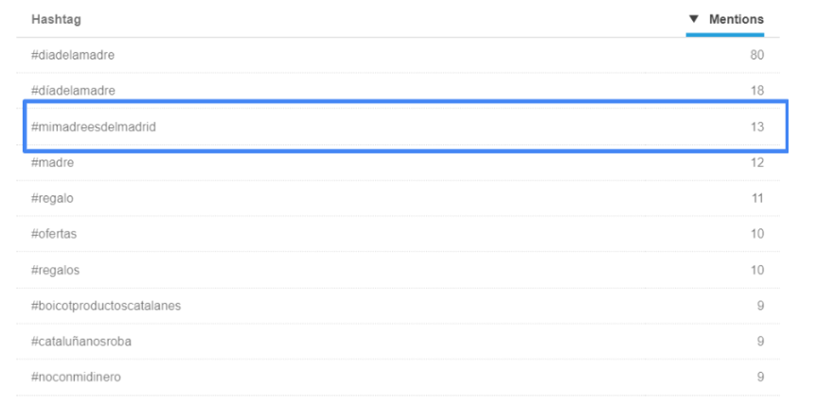This screenshot has width=815, height=405.
Task: Select the 13 mentions value
Action: pyautogui.click(x=757, y=127)
